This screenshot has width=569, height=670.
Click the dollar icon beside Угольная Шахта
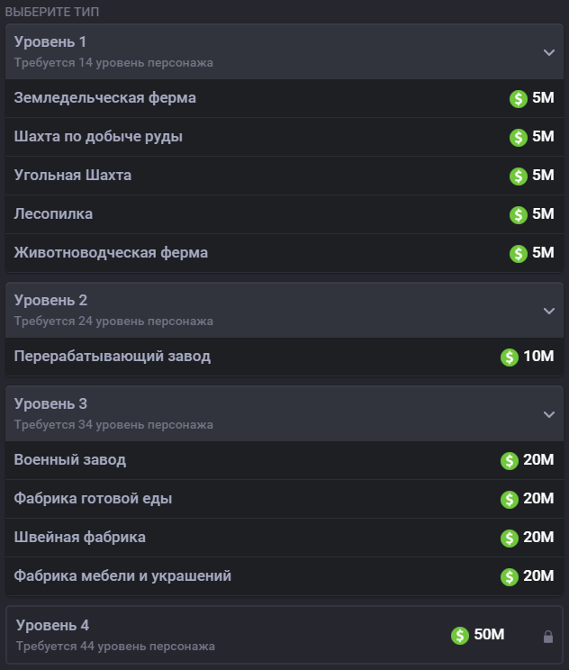click(518, 177)
